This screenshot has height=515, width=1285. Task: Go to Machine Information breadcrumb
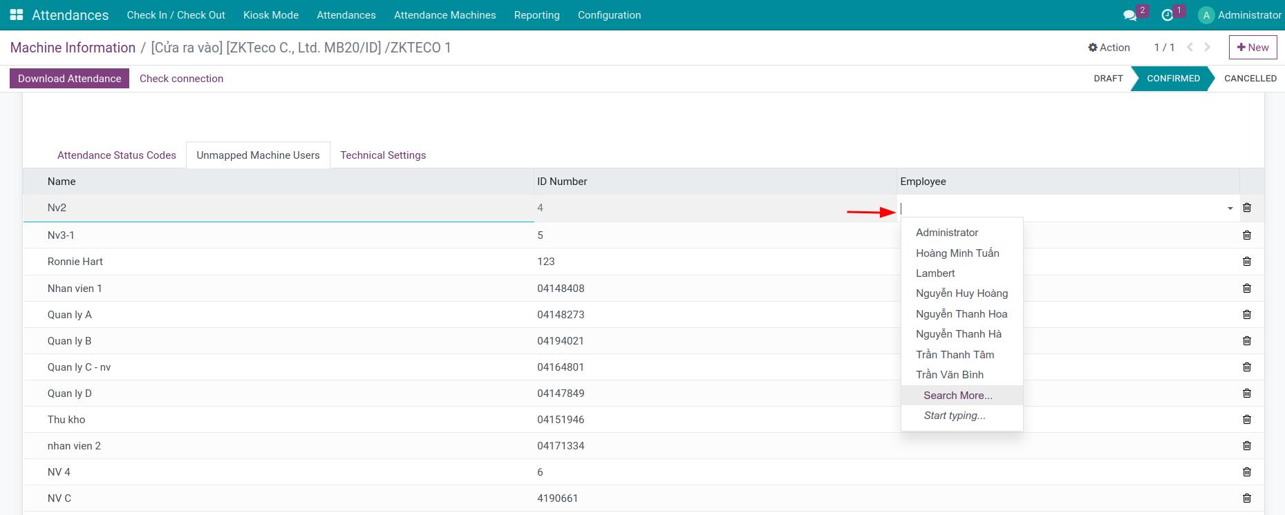point(73,48)
